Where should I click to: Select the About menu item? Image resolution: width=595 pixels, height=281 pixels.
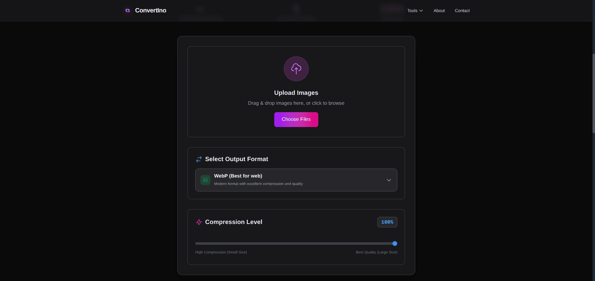(x=439, y=11)
